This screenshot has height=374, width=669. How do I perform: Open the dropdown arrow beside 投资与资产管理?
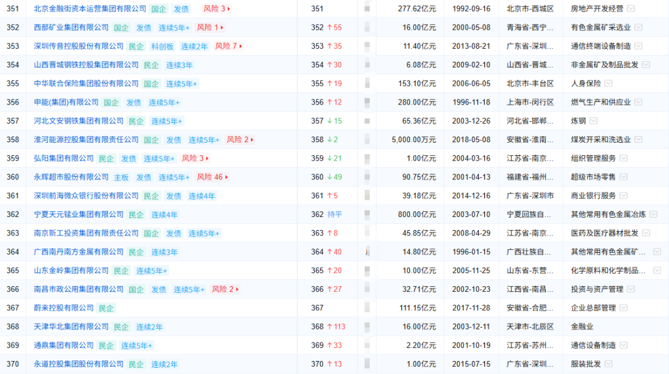[631, 289]
